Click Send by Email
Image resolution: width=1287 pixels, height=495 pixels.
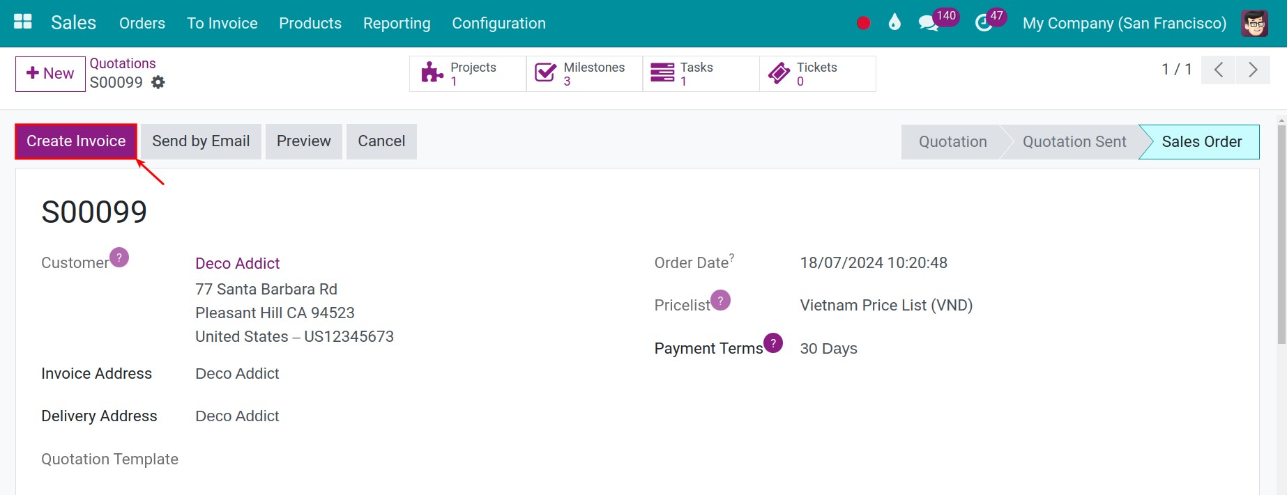tap(201, 141)
